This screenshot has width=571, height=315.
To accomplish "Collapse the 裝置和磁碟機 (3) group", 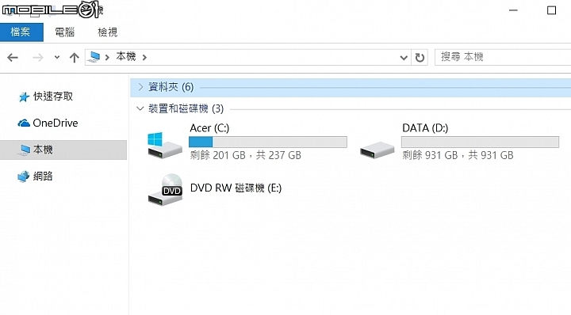I will click(x=140, y=108).
